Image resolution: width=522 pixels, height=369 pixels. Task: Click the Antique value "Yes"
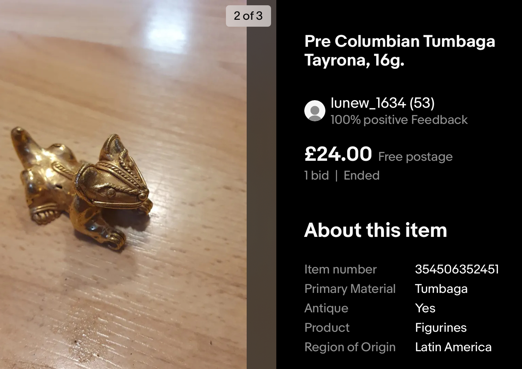coord(425,308)
